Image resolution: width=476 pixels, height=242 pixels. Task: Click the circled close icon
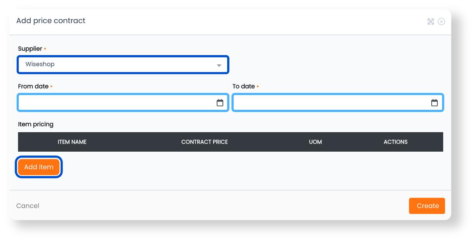[x=441, y=21]
